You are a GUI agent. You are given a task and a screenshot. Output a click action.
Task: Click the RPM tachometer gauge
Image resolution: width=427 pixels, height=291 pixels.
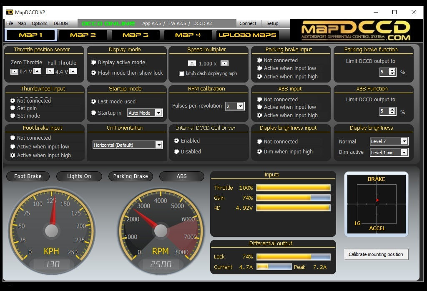(161, 231)
